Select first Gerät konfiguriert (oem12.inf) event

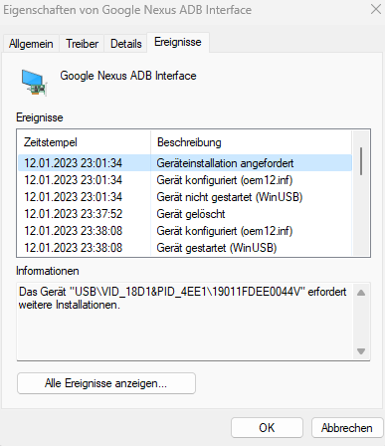(185, 180)
